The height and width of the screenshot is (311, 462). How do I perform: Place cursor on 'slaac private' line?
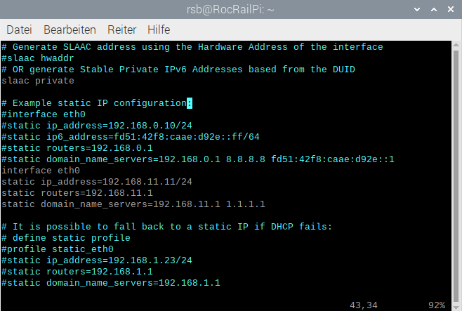(38, 81)
